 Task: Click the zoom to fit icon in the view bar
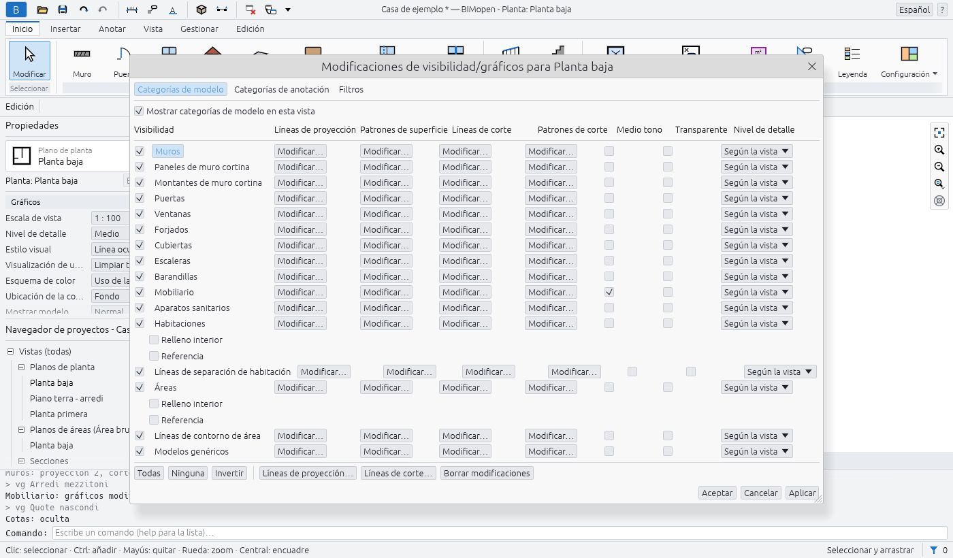click(x=939, y=133)
